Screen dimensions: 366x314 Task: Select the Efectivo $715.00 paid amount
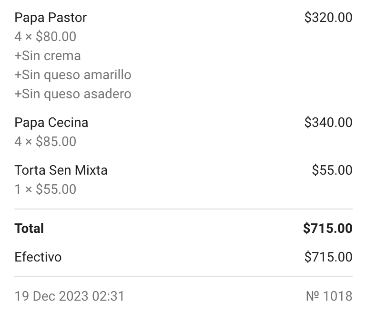click(x=328, y=257)
